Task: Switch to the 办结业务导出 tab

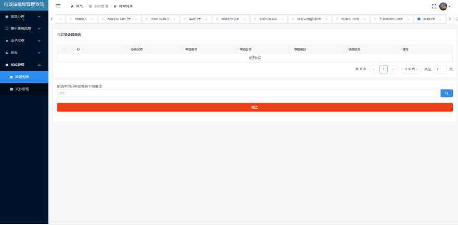Action: (x=160, y=19)
